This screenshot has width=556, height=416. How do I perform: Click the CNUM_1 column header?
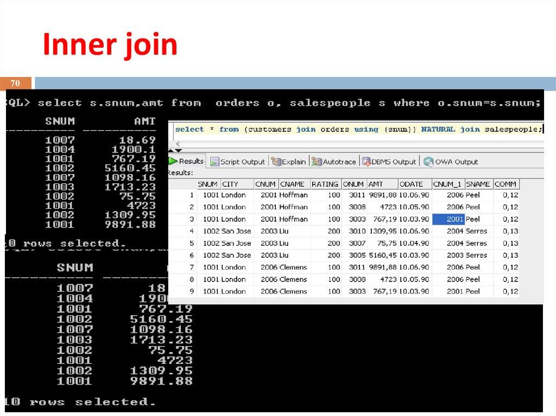447,184
